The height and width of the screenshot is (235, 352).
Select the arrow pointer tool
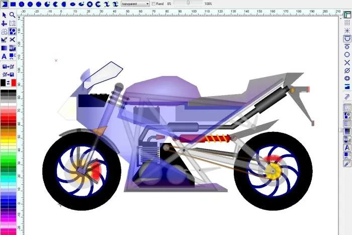pyautogui.click(x=4, y=15)
